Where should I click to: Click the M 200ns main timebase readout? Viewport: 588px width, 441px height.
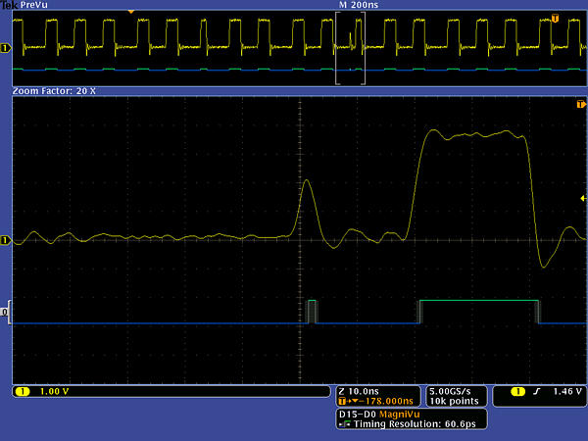(351, 5)
